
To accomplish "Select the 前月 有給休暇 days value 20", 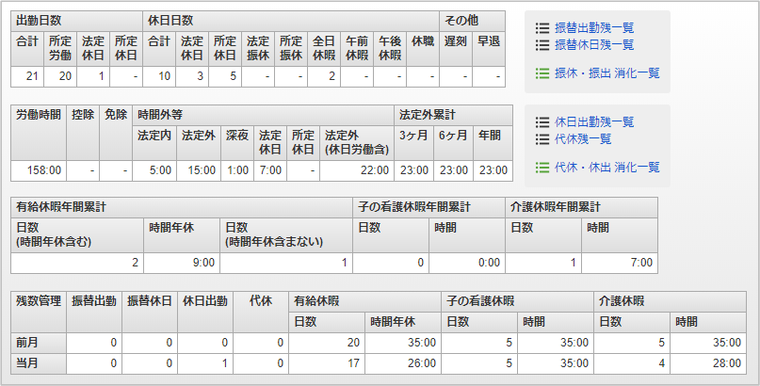I will 326,343.
